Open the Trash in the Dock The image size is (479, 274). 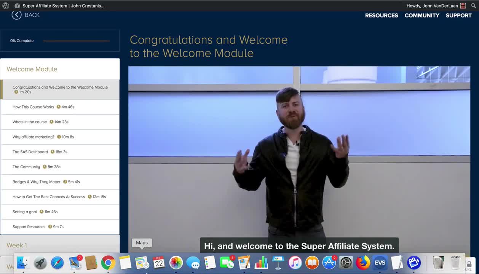(x=455, y=263)
